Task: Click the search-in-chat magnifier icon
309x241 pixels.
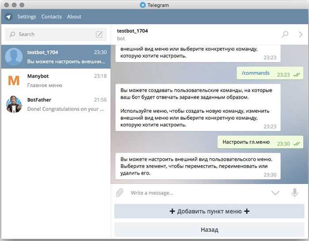Action: (x=285, y=34)
